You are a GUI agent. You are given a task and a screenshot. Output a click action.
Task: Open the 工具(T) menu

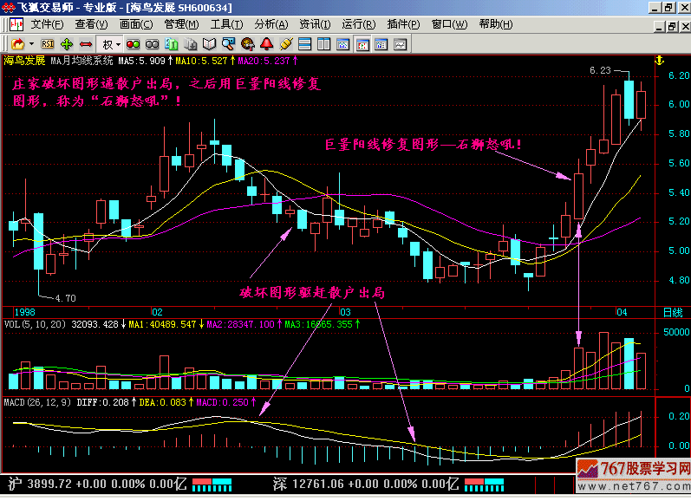click(226, 24)
